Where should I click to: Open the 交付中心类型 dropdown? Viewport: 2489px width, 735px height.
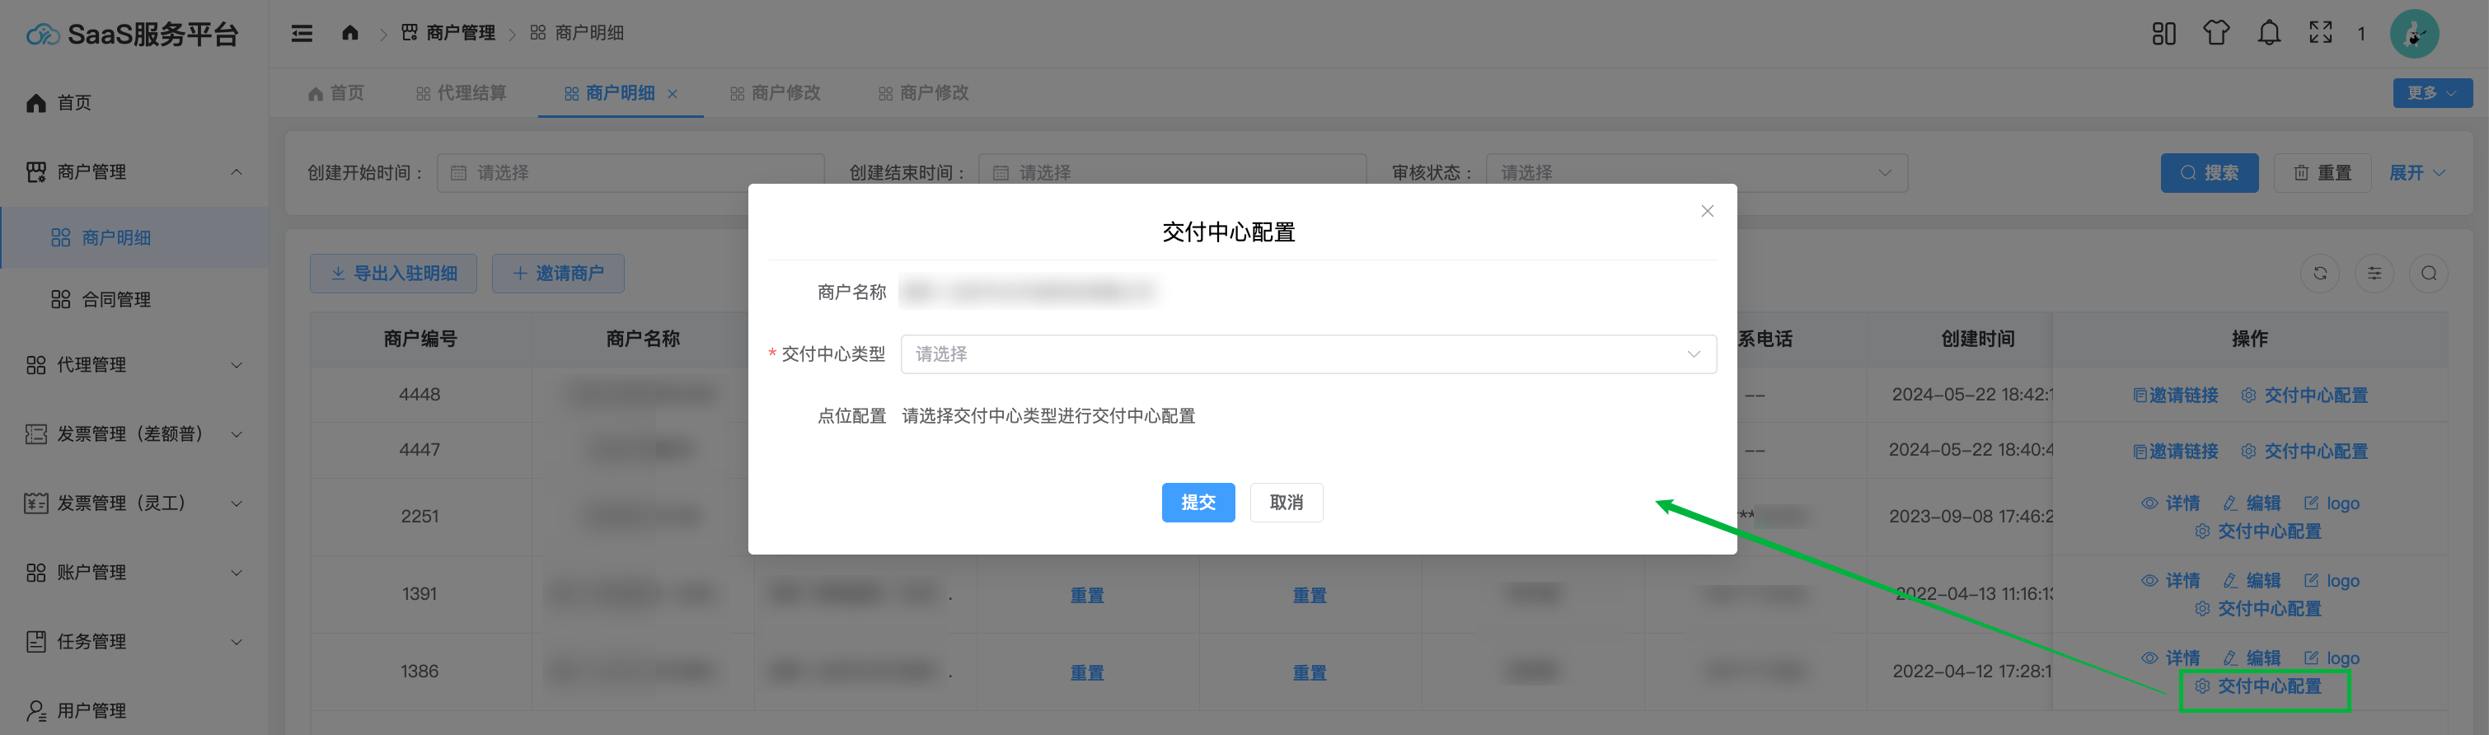pos(1307,354)
